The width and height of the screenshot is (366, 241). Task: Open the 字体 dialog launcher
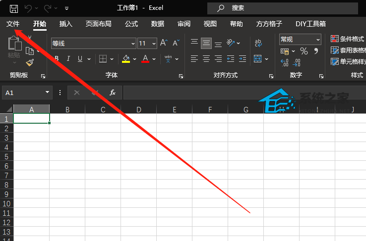(x=181, y=76)
